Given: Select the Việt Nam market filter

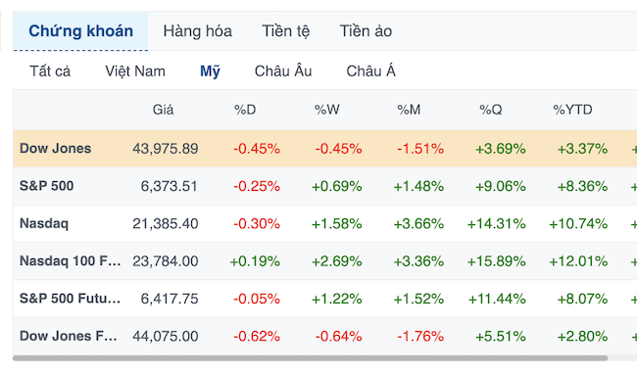Looking at the screenshot, I should [x=135, y=71].
